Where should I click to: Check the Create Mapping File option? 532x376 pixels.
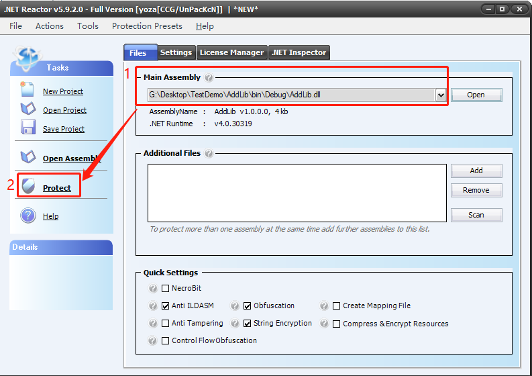click(336, 305)
